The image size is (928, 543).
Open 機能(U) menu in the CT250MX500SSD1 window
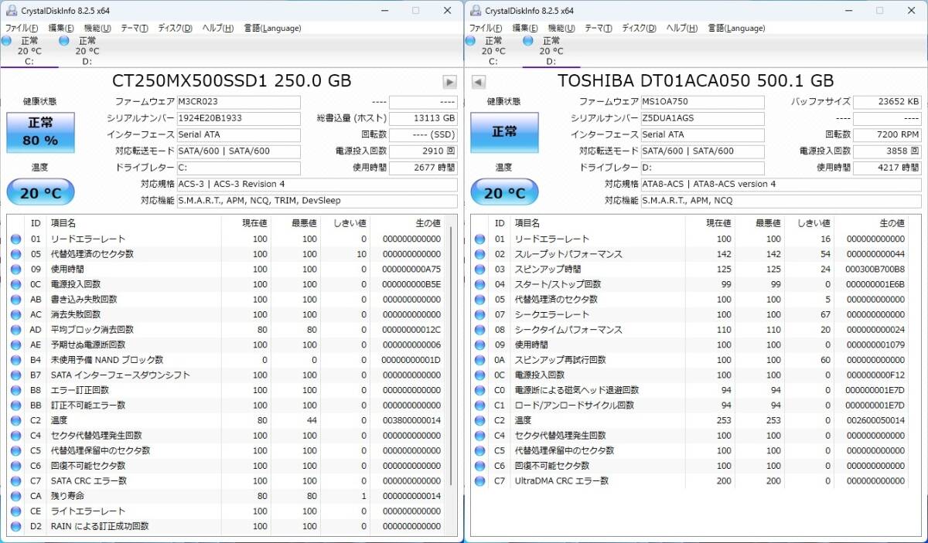[97, 29]
